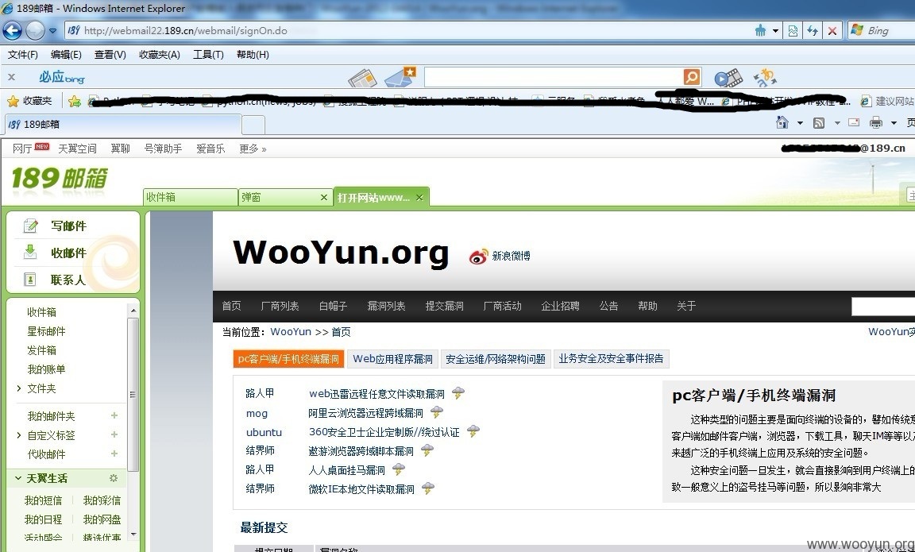Add a folder with 我的邮件夹 plus
The image size is (915, 552).
[114, 415]
